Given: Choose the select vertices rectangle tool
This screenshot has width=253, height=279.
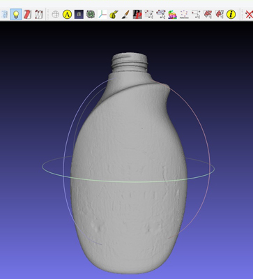Looking at the screenshot, I should tap(196, 15).
